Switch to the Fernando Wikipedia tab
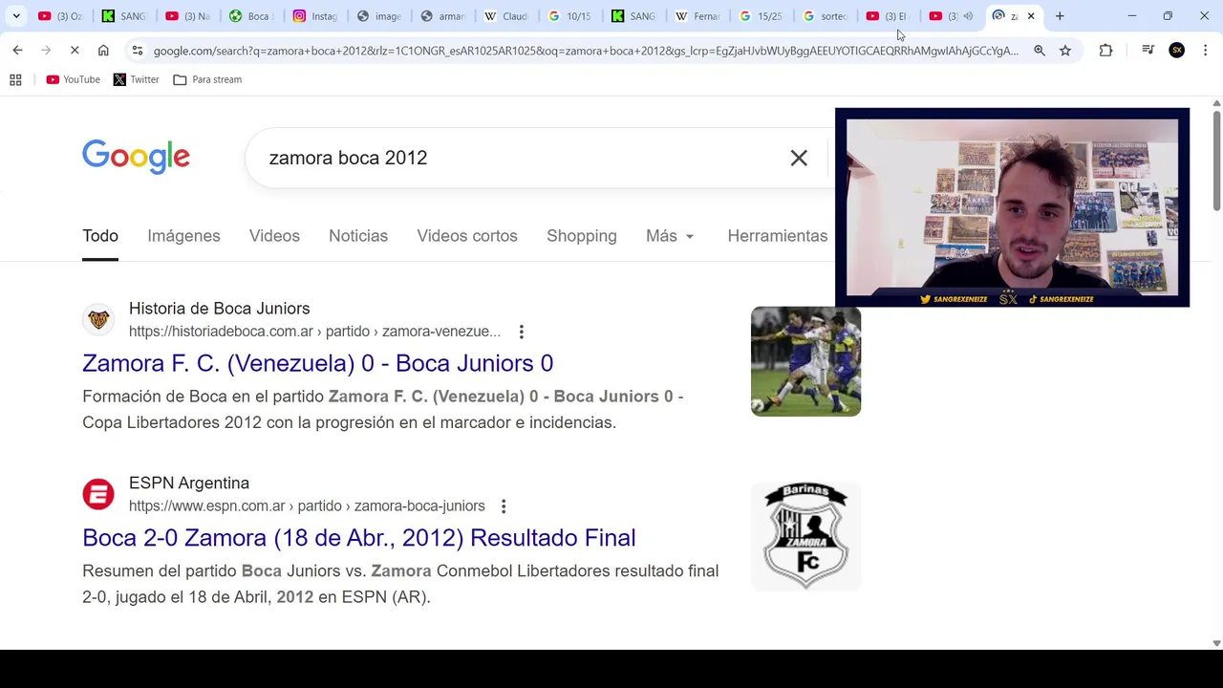Viewport: 1223px width, 688px height. coord(697,16)
